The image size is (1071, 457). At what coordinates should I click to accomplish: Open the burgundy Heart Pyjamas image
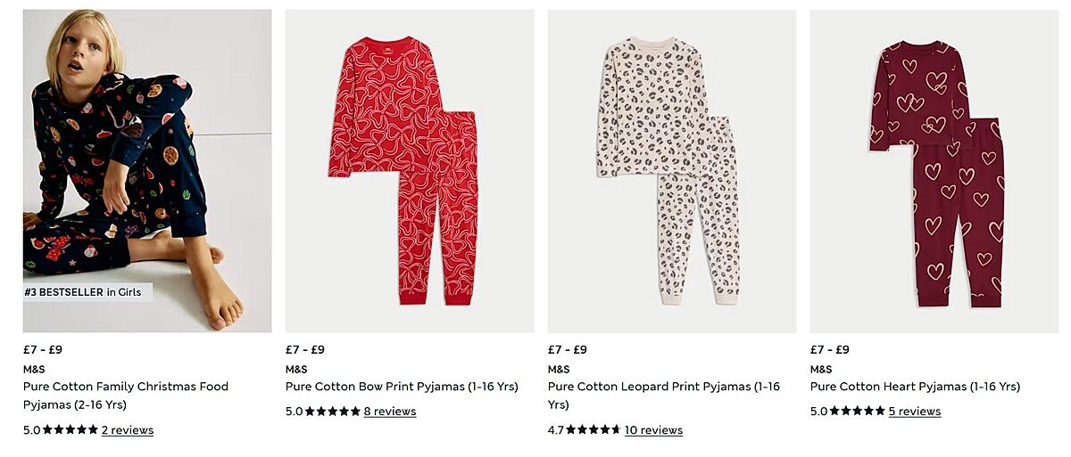934,171
